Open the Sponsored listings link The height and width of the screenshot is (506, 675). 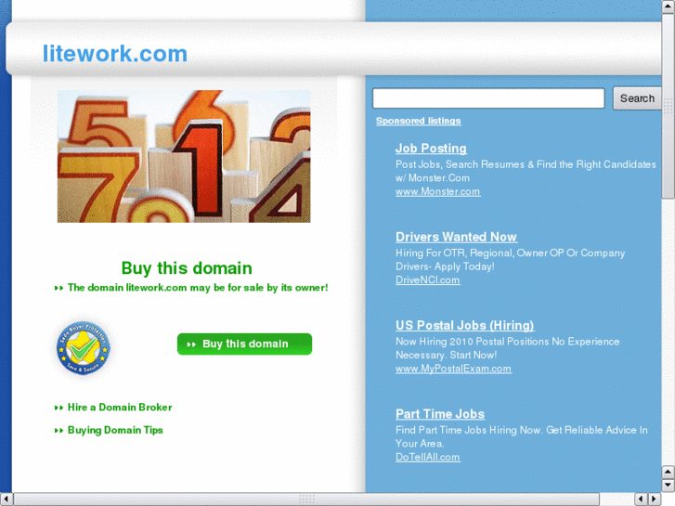419,121
